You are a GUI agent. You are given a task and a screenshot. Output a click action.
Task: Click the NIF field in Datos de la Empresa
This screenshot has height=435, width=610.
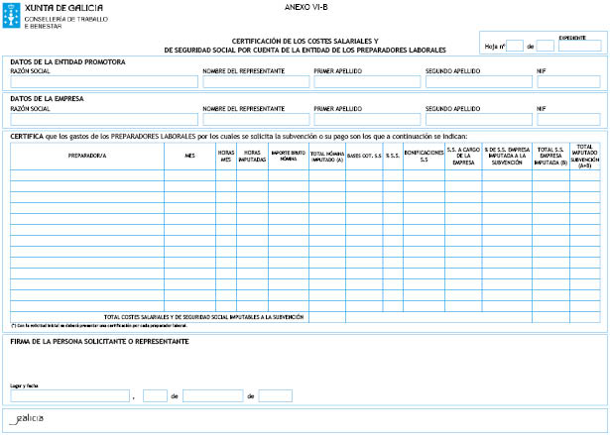[568, 119]
